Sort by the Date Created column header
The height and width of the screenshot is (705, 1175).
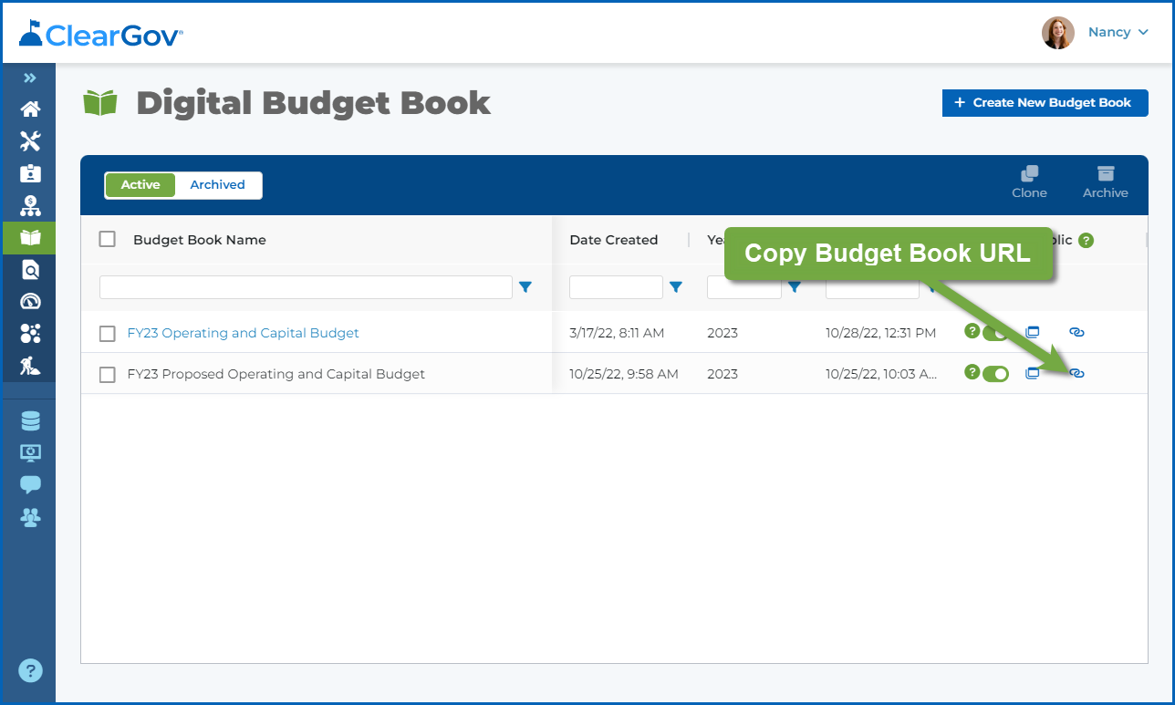[x=614, y=240]
